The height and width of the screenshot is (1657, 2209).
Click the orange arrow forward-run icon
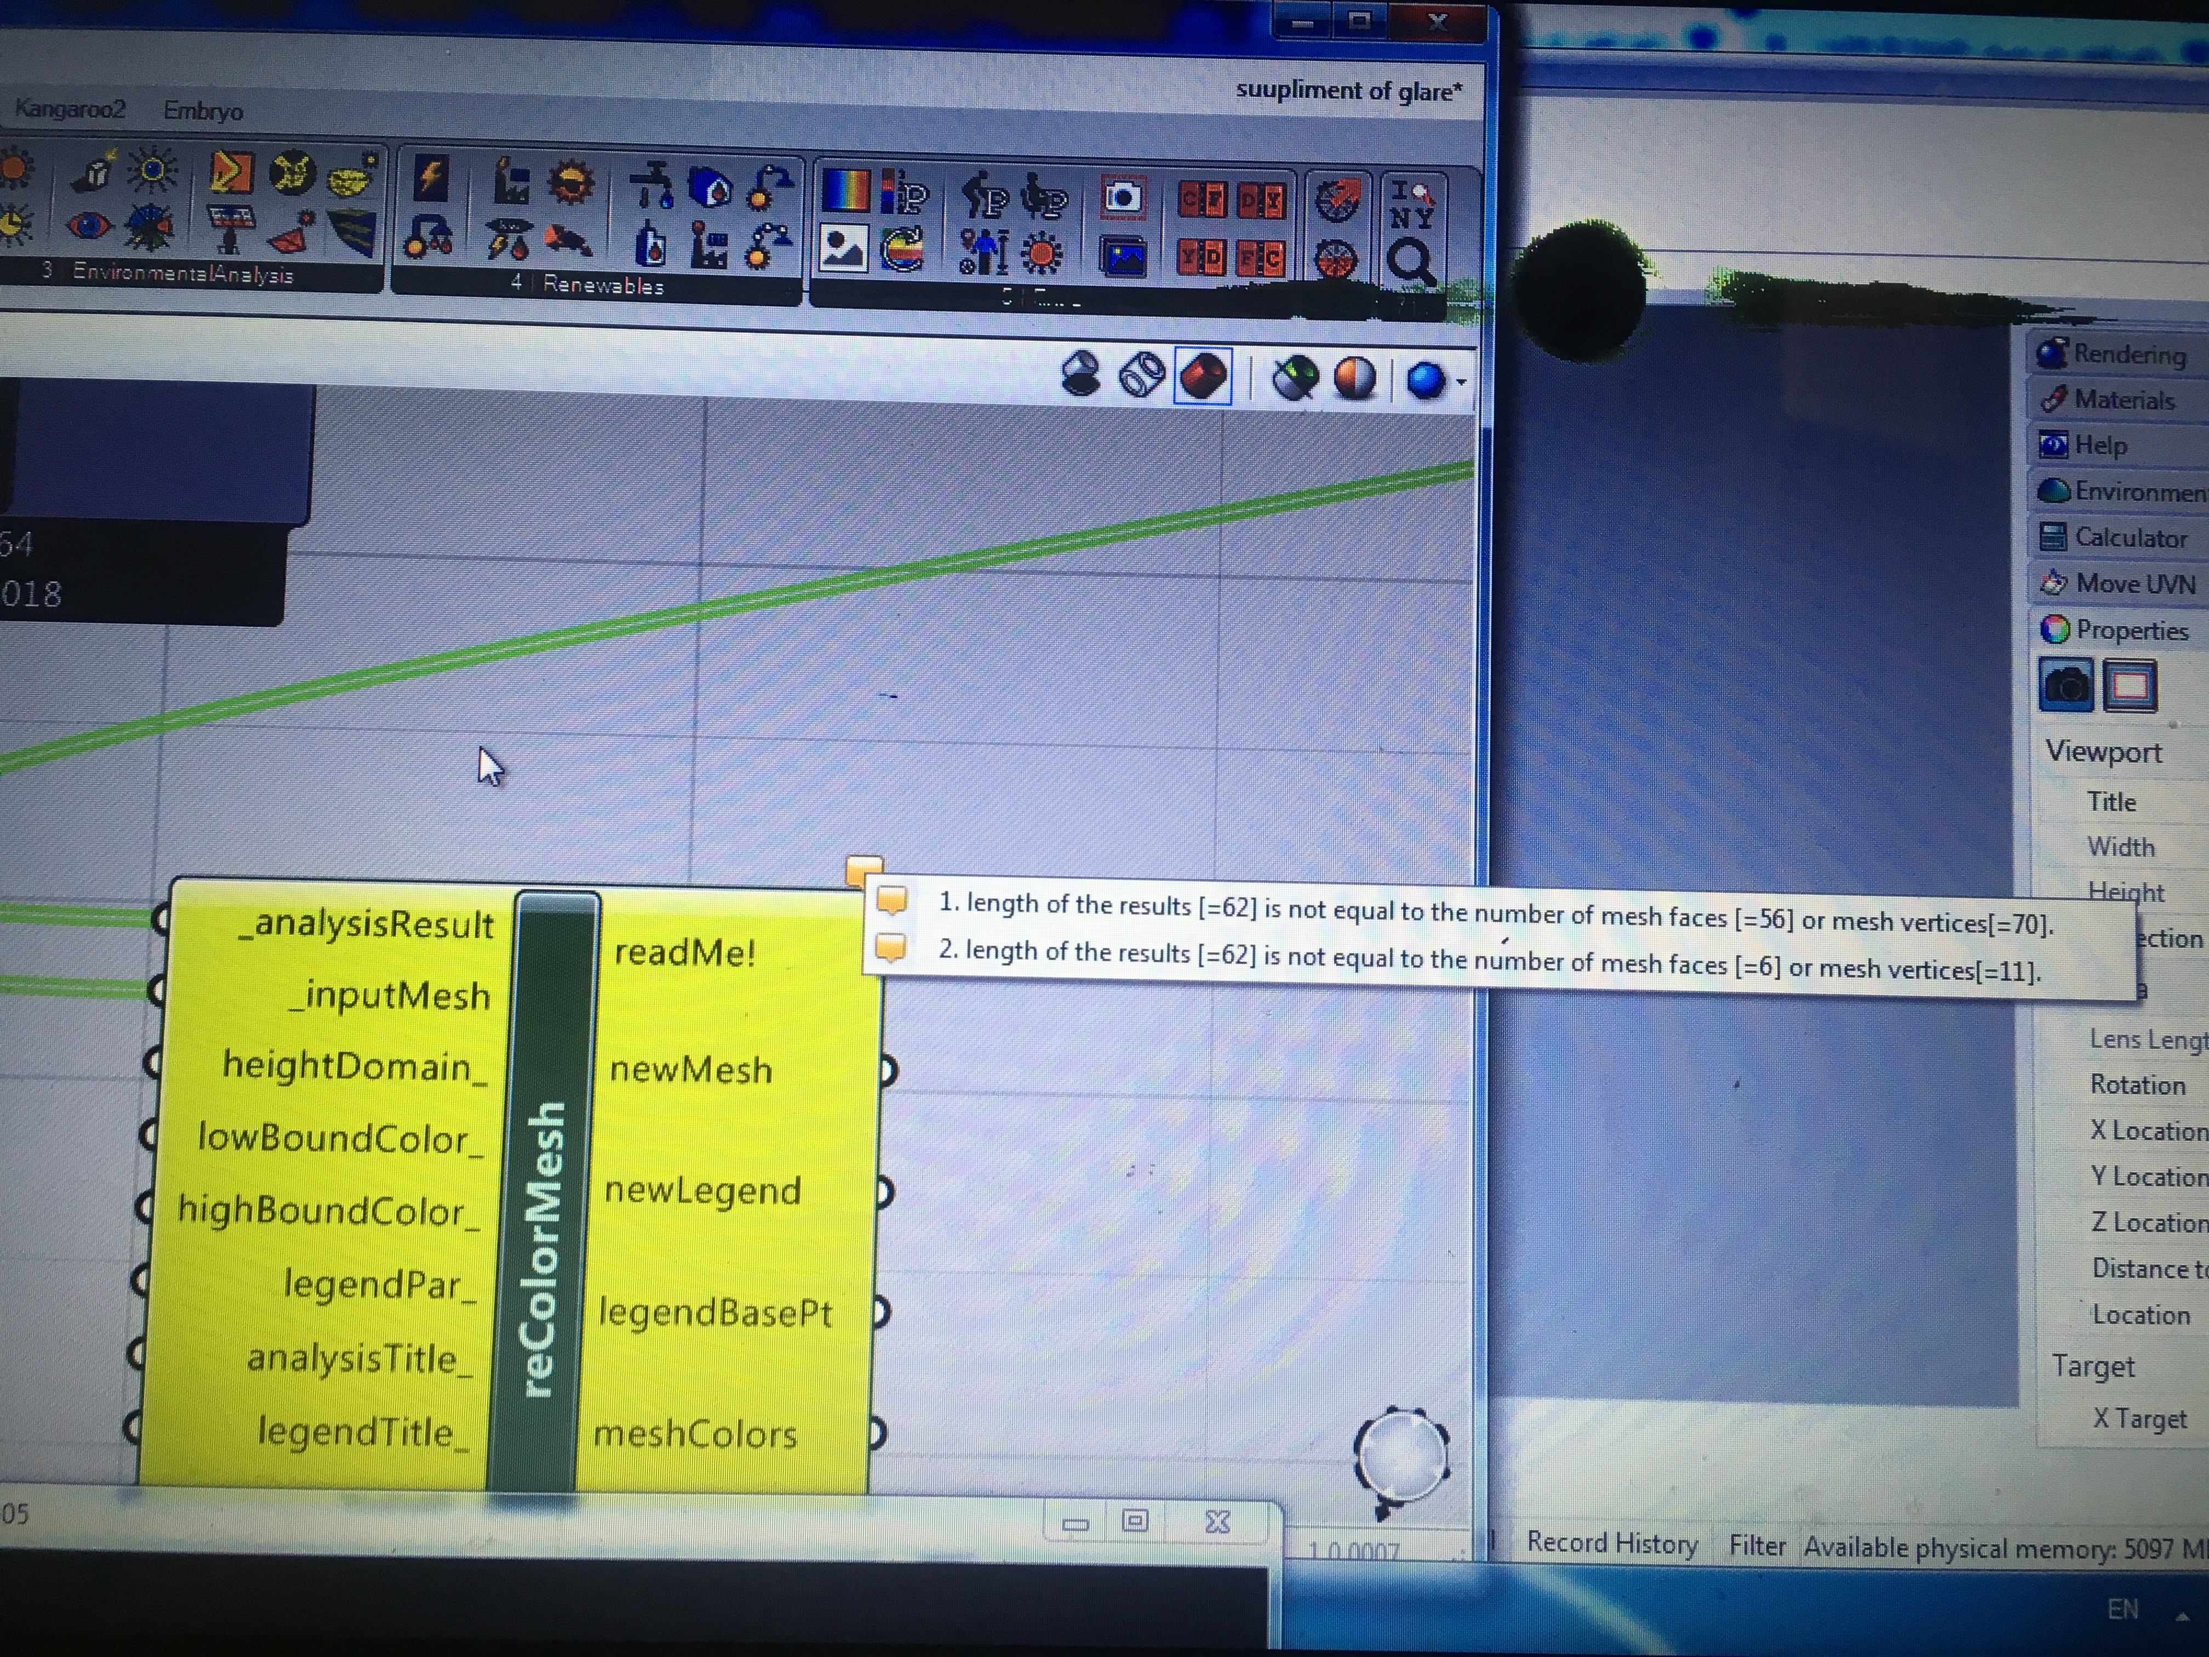tap(231, 172)
